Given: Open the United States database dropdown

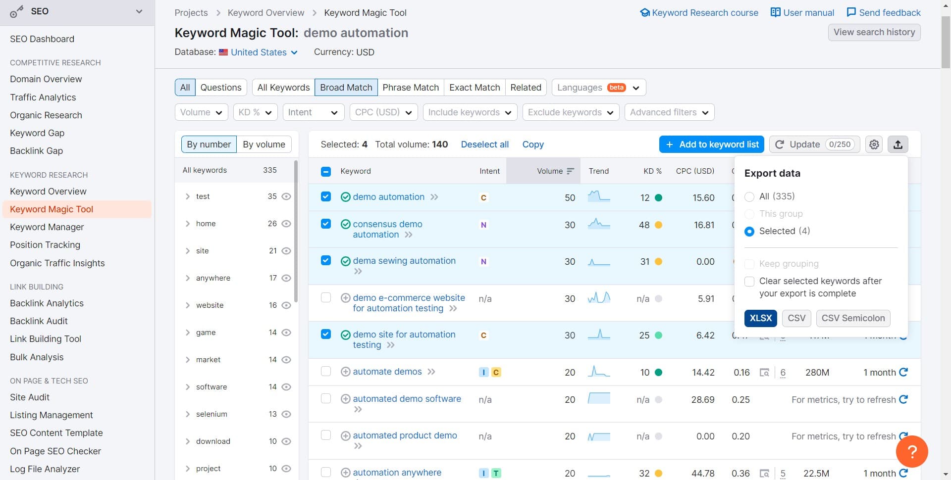Looking at the screenshot, I should pyautogui.click(x=259, y=52).
